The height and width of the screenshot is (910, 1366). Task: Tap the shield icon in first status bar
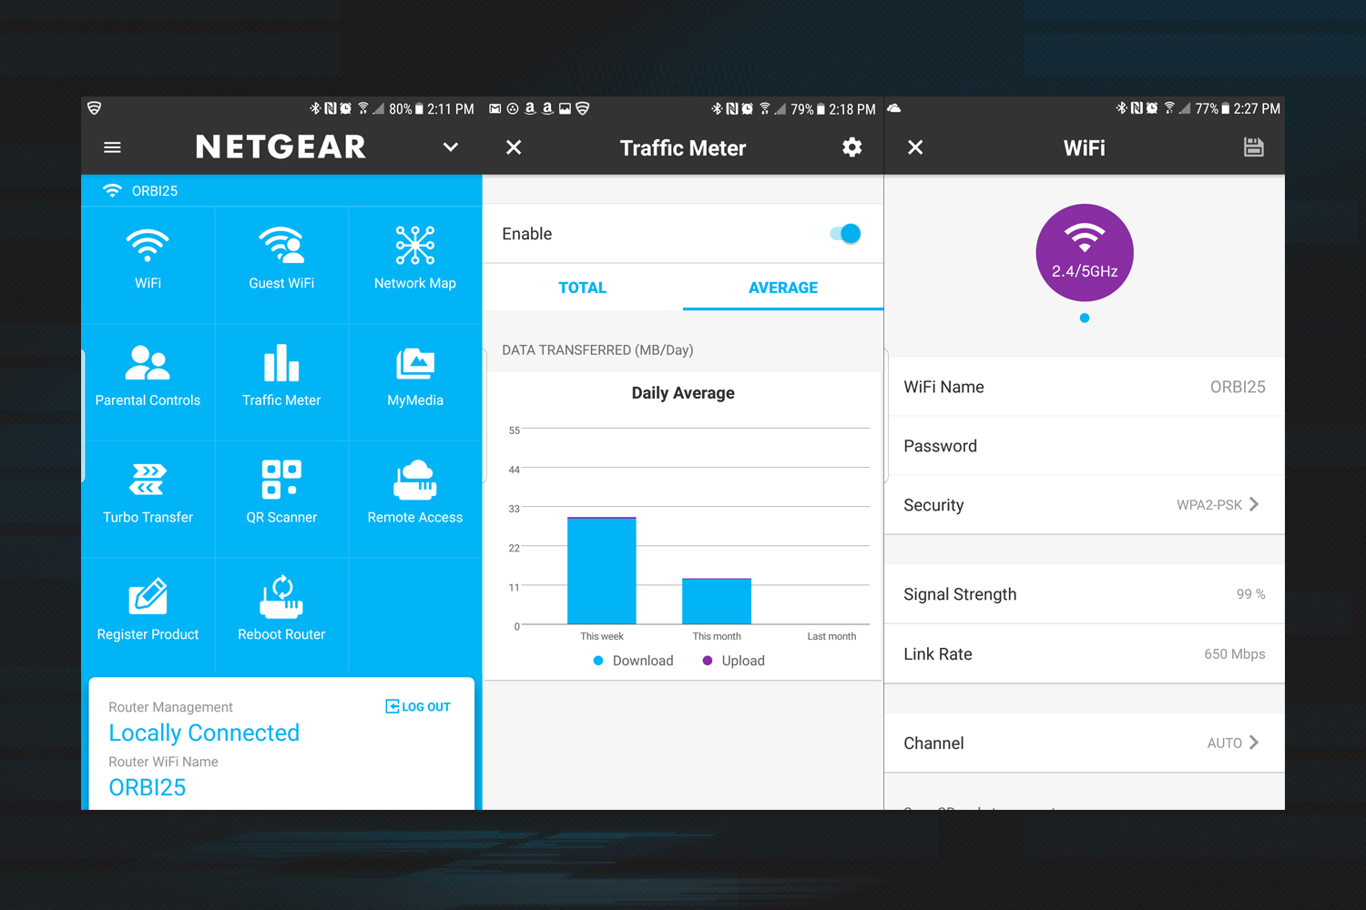95,108
